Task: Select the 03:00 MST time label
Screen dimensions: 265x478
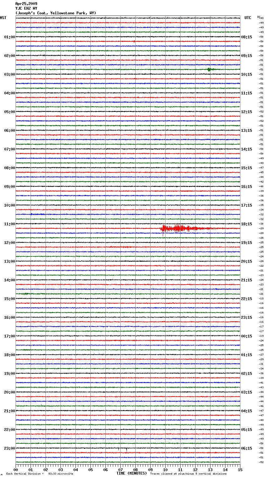Action: pos(10,74)
